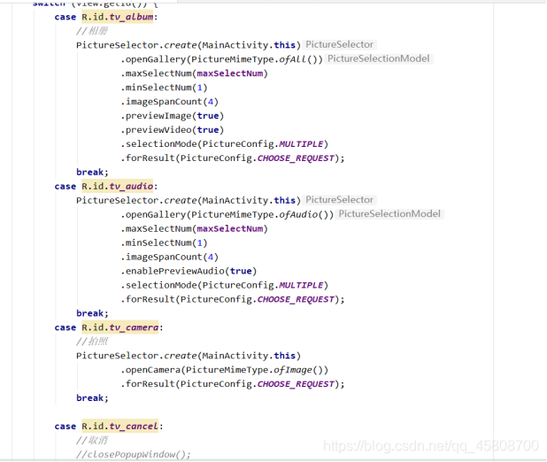Click '.previewImage(true)' line

pyautogui.click(x=173, y=116)
